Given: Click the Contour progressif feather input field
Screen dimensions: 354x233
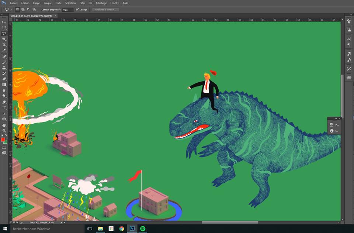Looking at the screenshot, I should [68, 10].
